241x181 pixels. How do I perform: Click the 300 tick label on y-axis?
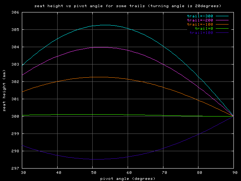point(15,117)
